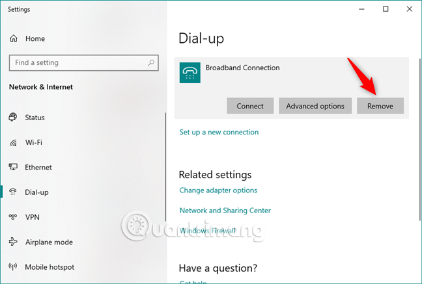
Task: Open Network and Sharing Center link
Action: pos(225,211)
